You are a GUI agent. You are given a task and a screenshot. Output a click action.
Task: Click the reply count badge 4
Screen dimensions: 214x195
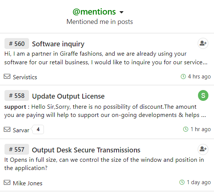(x=38, y=129)
